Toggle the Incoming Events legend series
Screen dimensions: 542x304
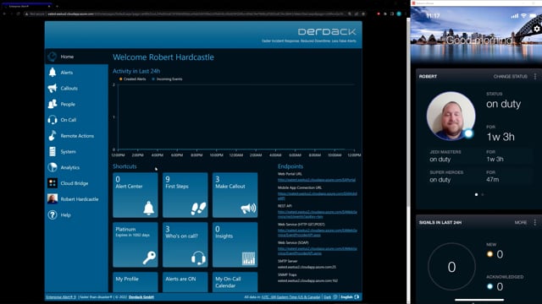[x=168, y=79]
